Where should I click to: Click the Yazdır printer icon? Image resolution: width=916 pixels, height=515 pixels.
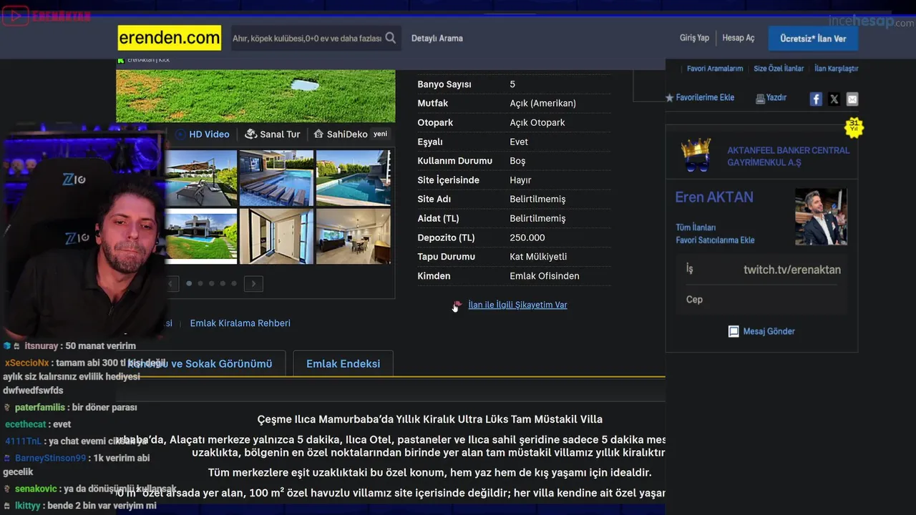pos(760,99)
